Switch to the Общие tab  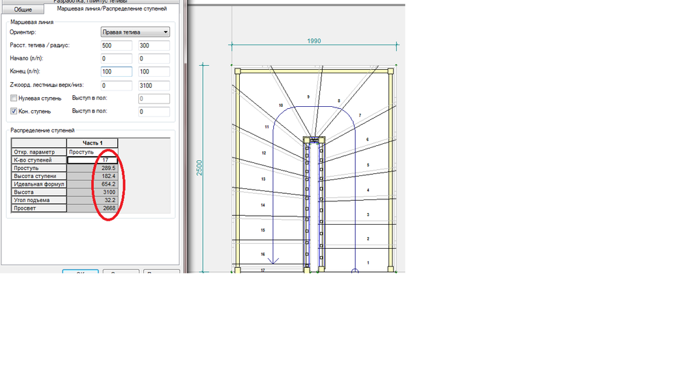[x=23, y=9]
